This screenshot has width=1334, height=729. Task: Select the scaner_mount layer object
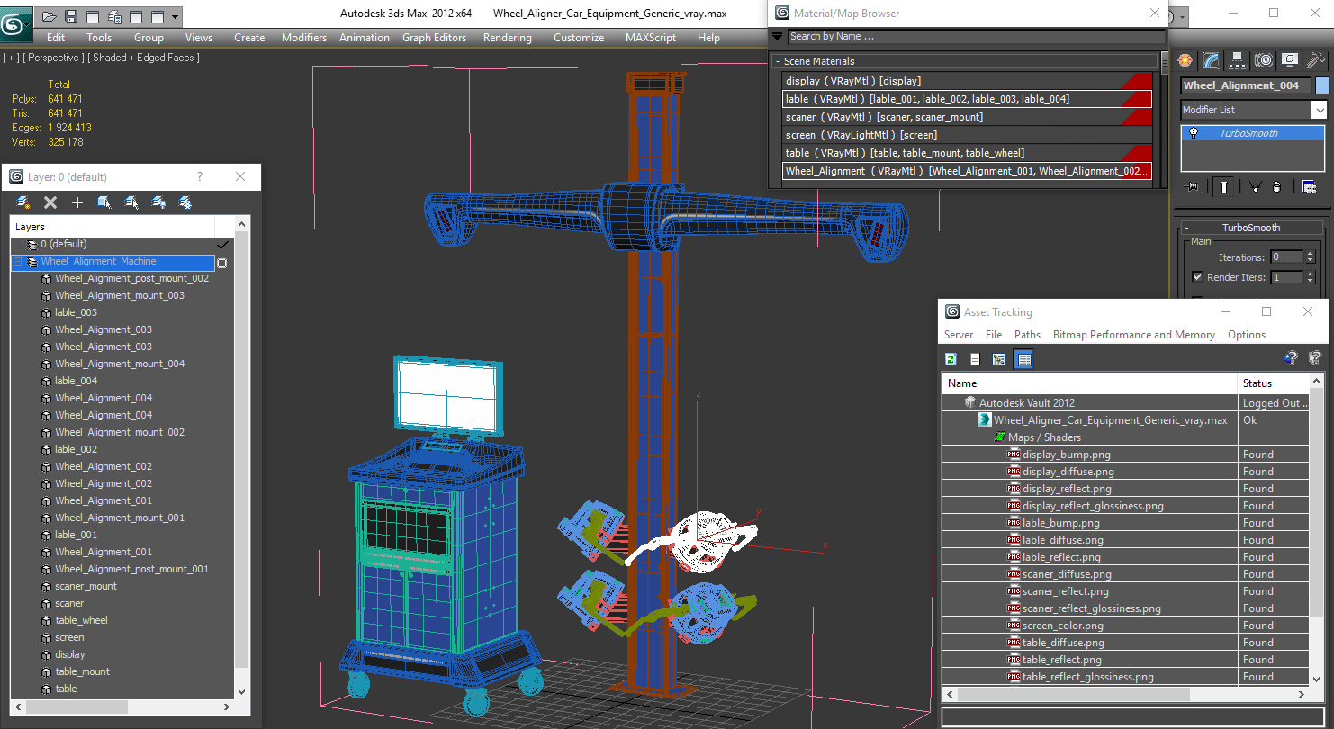point(86,586)
